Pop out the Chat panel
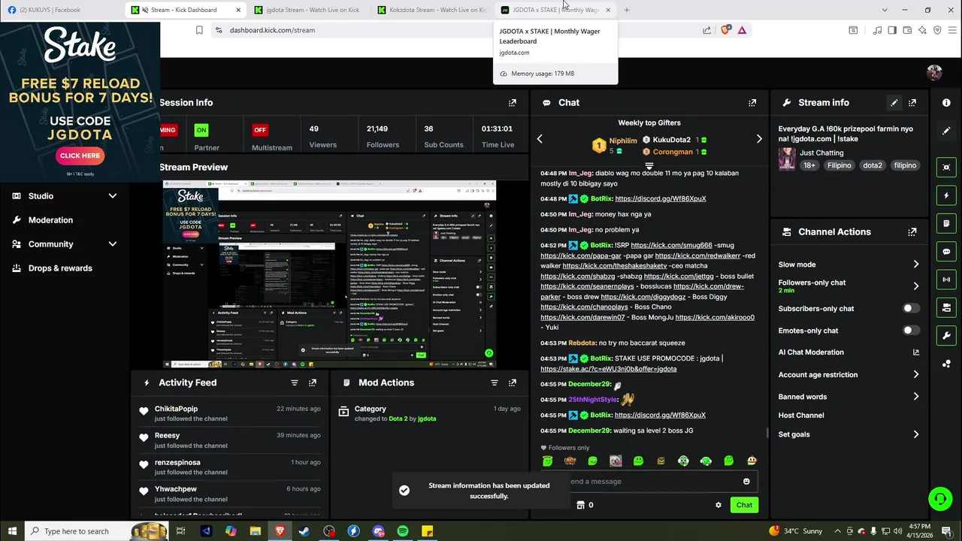Image resolution: width=962 pixels, height=541 pixels. coord(752,103)
